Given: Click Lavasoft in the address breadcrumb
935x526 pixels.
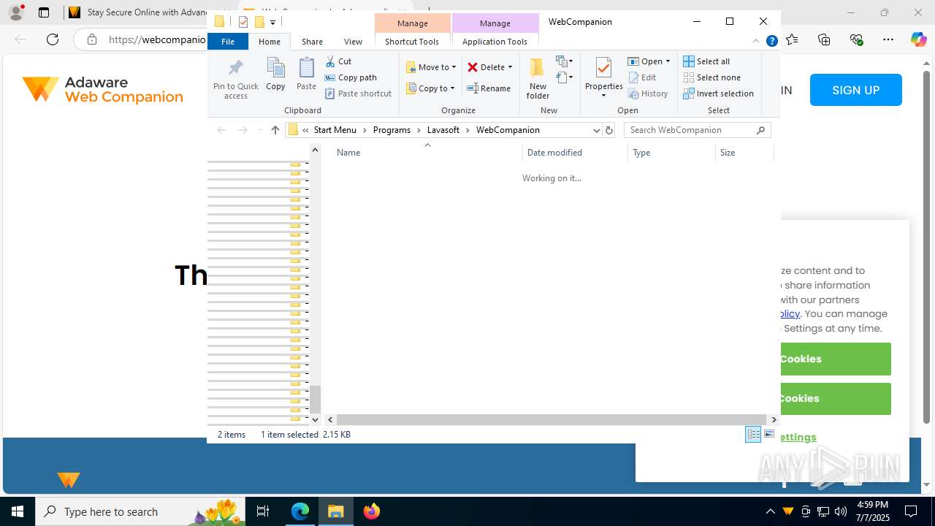Looking at the screenshot, I should 443,130.
